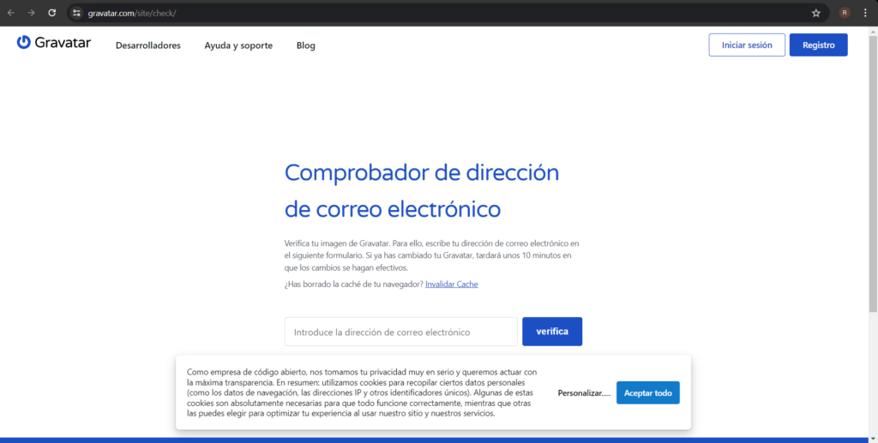Accept cookies with Aceptar todo

pos(648,392)
